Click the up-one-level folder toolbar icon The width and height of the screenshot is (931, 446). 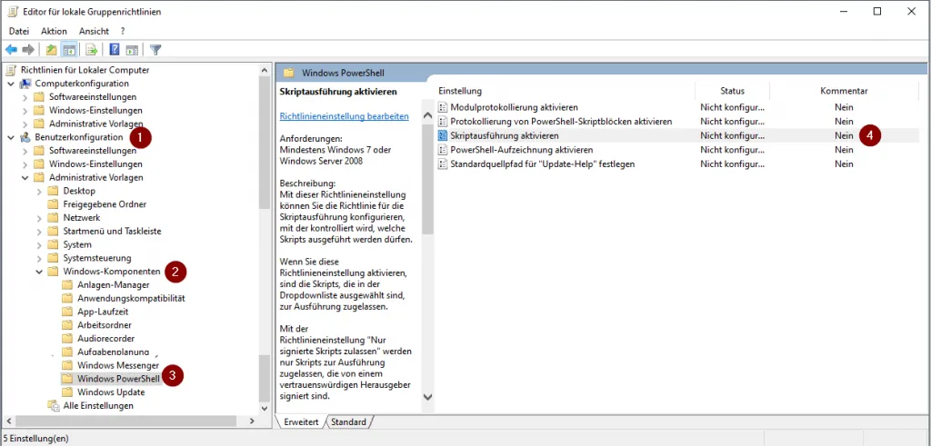pos(52,50)
